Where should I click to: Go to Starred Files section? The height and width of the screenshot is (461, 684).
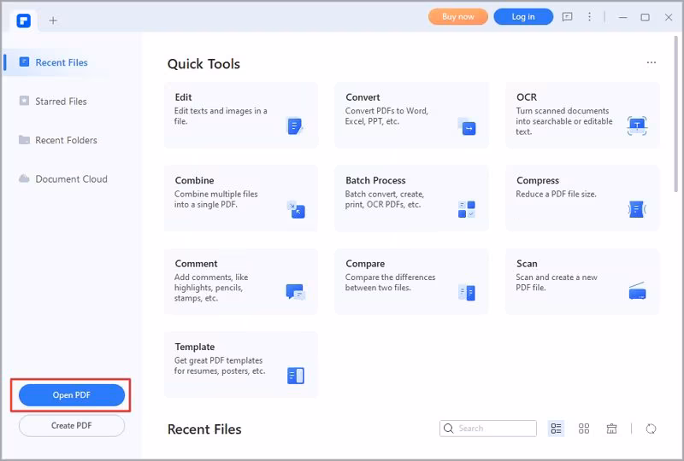point(61,102)
